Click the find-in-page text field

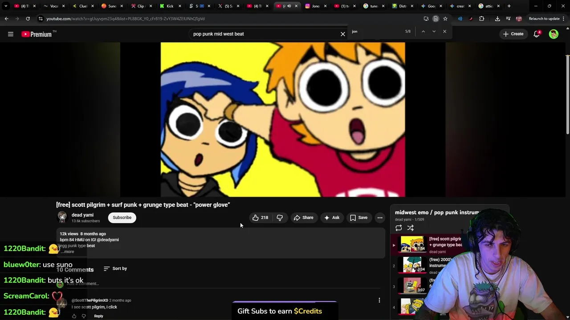click(376, 32)
